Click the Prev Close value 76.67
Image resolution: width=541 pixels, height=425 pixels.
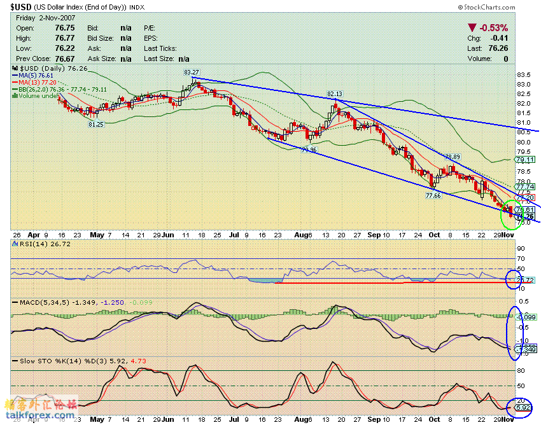click(x=65, y=59)
